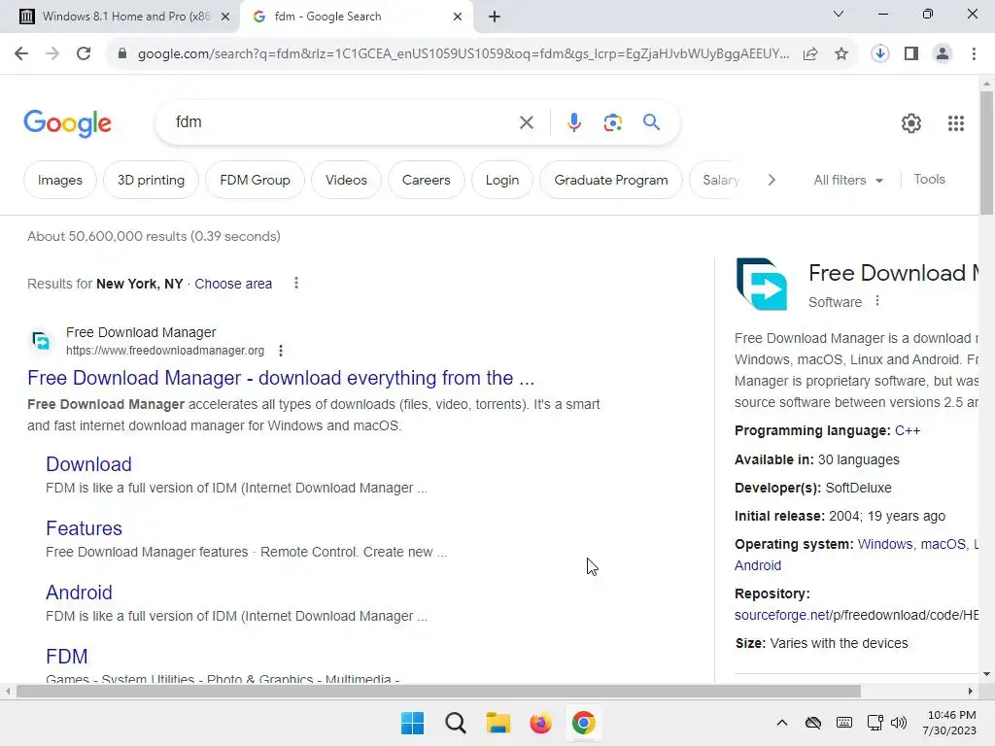
Task: Reload the current page
Action: [x=84, y=53]
